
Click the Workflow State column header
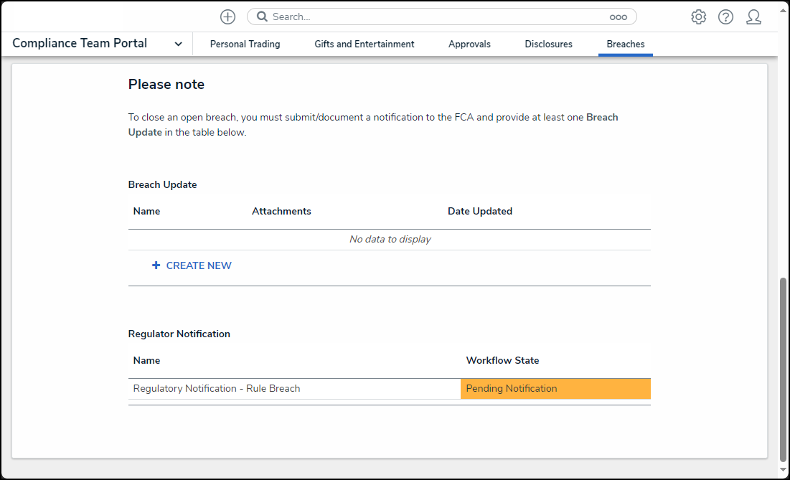[x=502, y=360]
